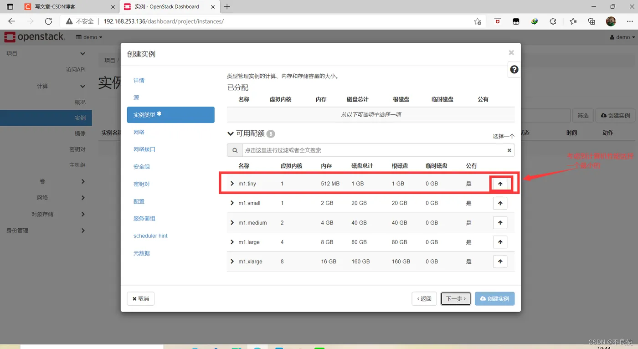The width and height of the screenshot is (638, 349).
Task: Open tab actions menu icon
Action: click(x=10, y=7)
